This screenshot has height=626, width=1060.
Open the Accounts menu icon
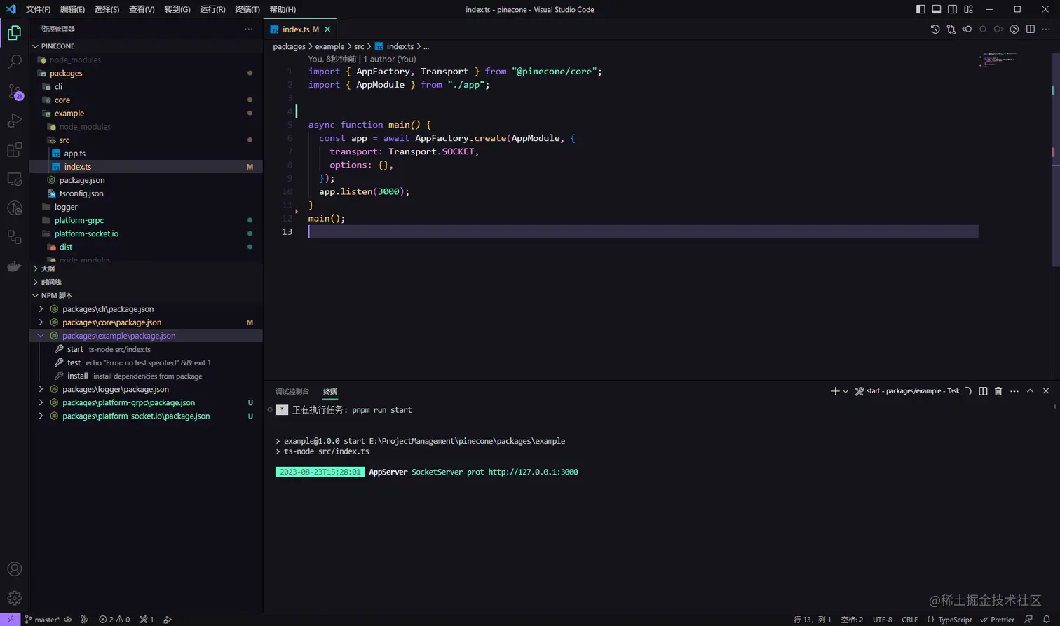click(x=14, y=569)
